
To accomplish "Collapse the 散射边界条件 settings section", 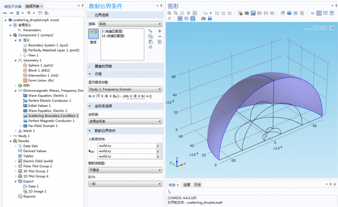I will click(90, 131).
